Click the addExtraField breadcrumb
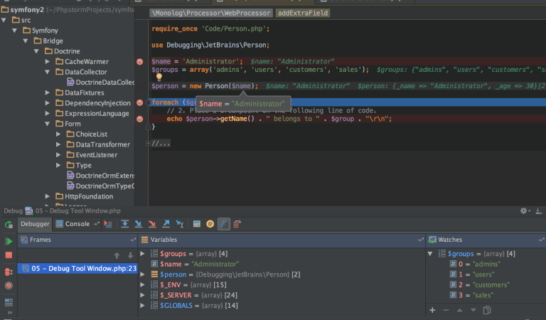546x320 pixels. 303,13
